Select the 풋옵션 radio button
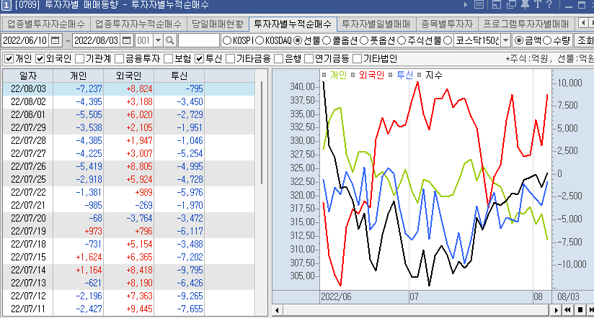Image resolution: width=594 pixels, height=318 pixels. tap(363, 40)
